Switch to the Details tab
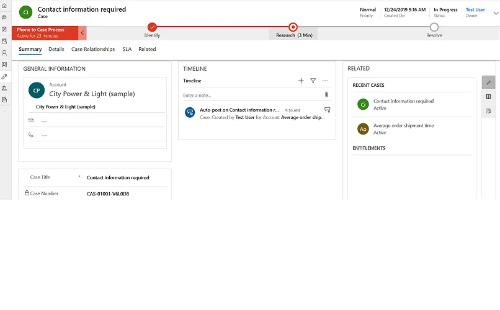Viewport: 500px width, 310px height. pyautogui.click(x=56, y=49)
